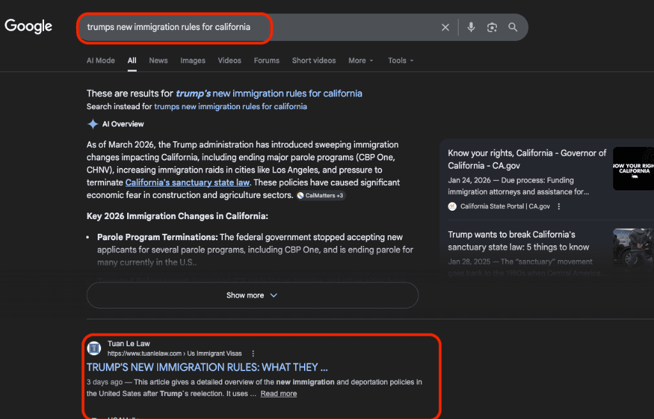Click the AI Overview label text

(x=123, y=124)
